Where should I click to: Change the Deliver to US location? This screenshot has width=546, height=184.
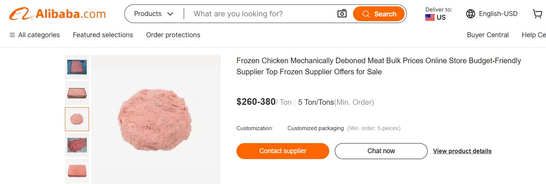[438, 14]
